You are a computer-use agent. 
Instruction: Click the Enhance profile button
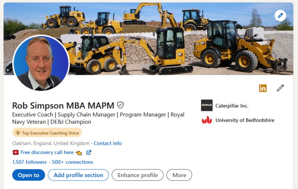pos(138,175)
